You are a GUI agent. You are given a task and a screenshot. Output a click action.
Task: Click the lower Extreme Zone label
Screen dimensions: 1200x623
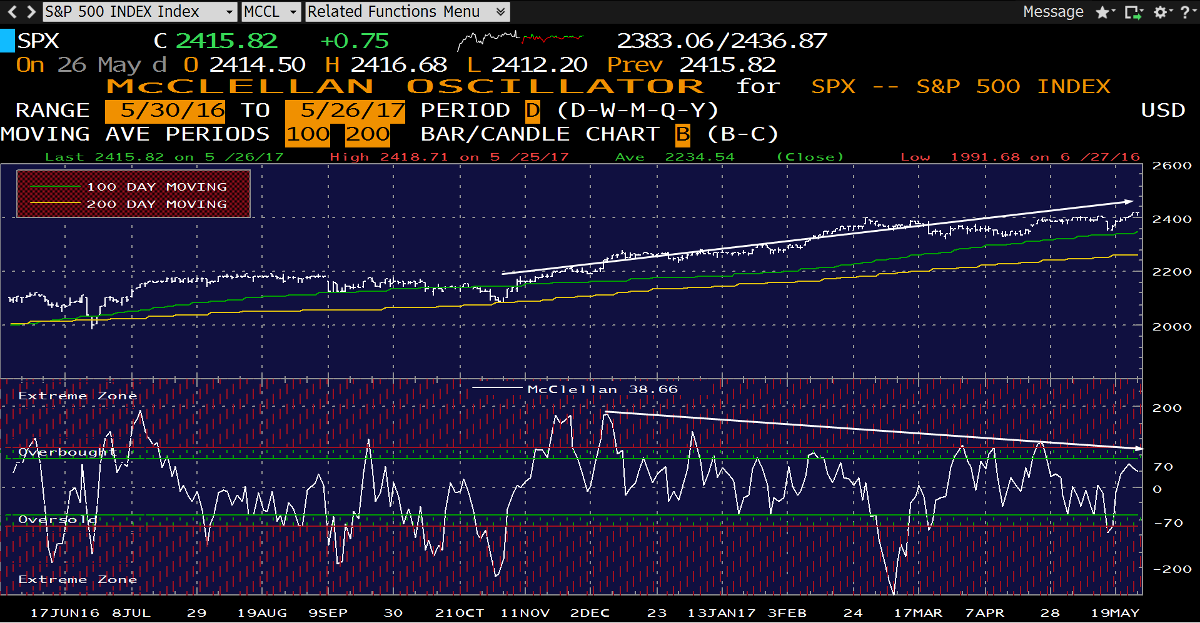pos(78,579)
